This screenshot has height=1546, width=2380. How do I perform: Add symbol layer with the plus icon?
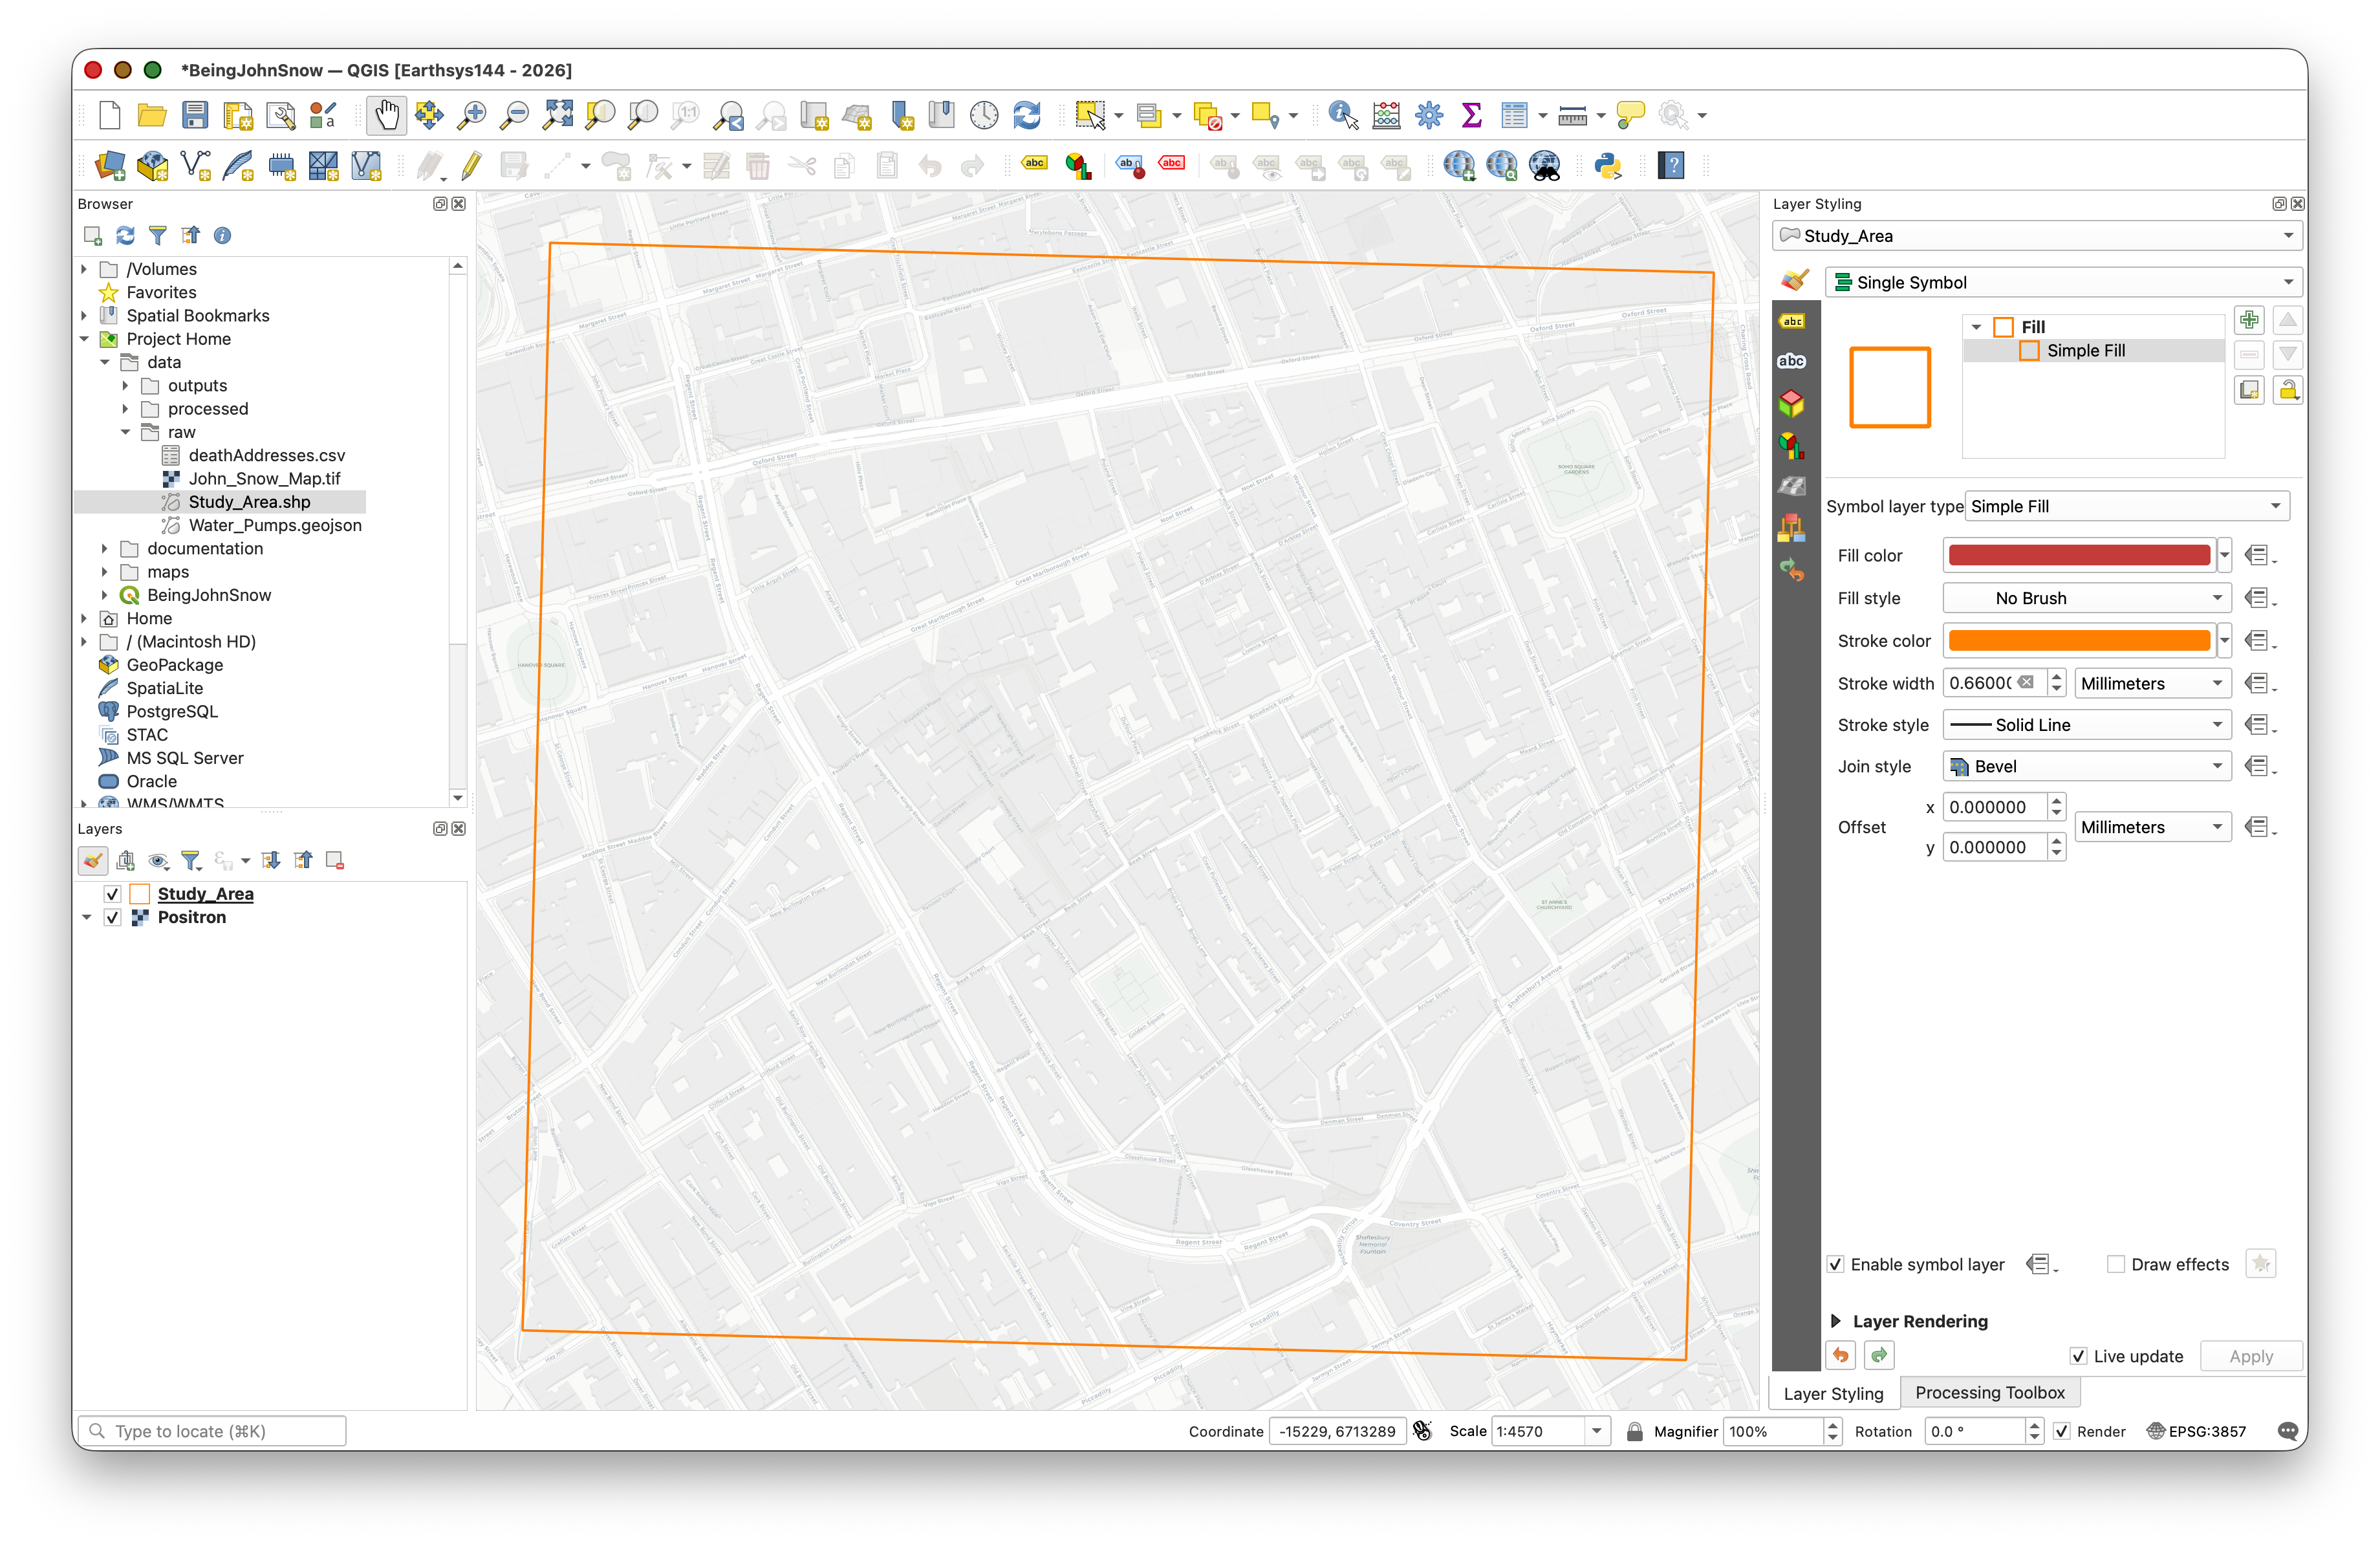click(x=2249, y=321)
